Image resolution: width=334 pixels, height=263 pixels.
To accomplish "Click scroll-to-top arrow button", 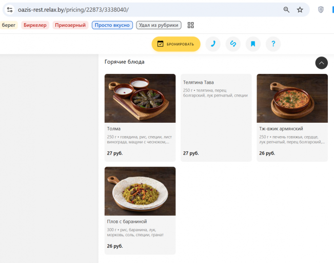I will 322,63.
